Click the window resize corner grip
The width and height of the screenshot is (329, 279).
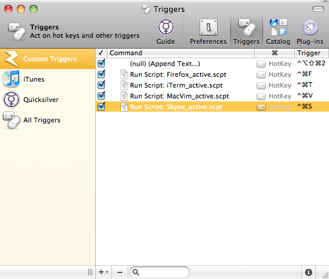325,275
